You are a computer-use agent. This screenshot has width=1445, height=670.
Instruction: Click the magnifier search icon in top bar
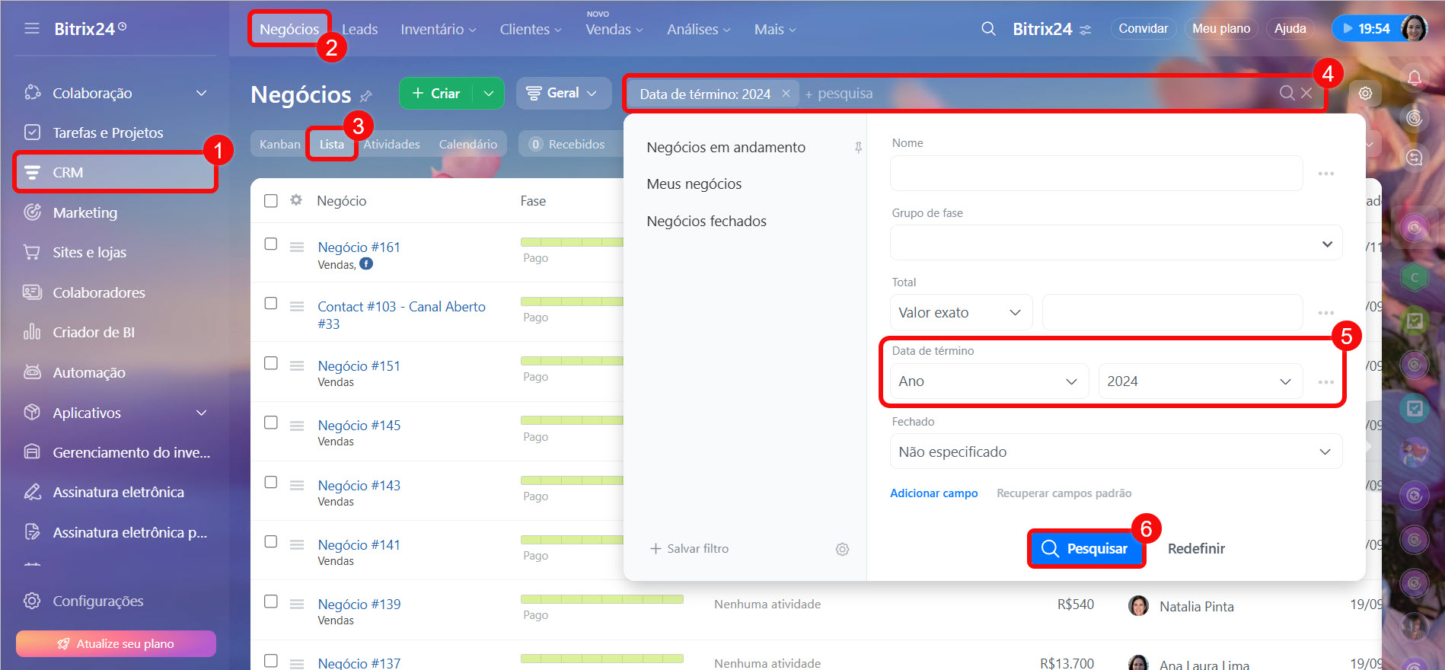(988, 29)
